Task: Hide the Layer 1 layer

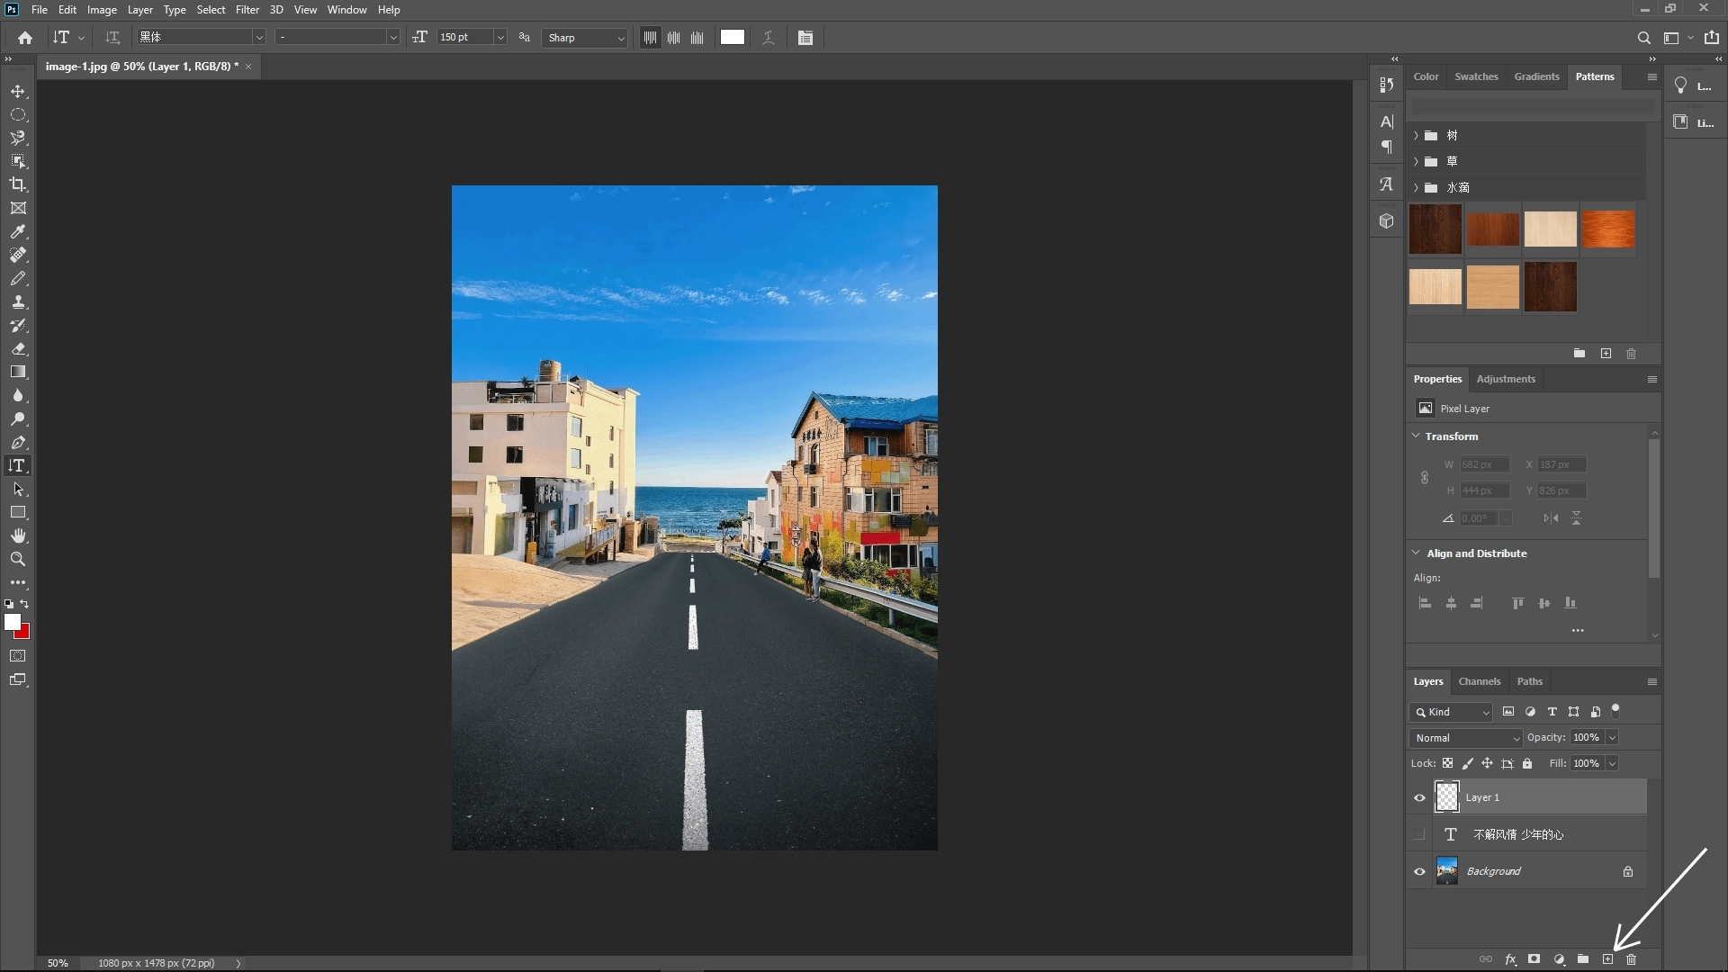Action: click(x=1418, y=797)
